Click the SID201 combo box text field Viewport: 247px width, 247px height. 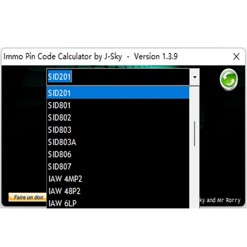pos(118,77)
